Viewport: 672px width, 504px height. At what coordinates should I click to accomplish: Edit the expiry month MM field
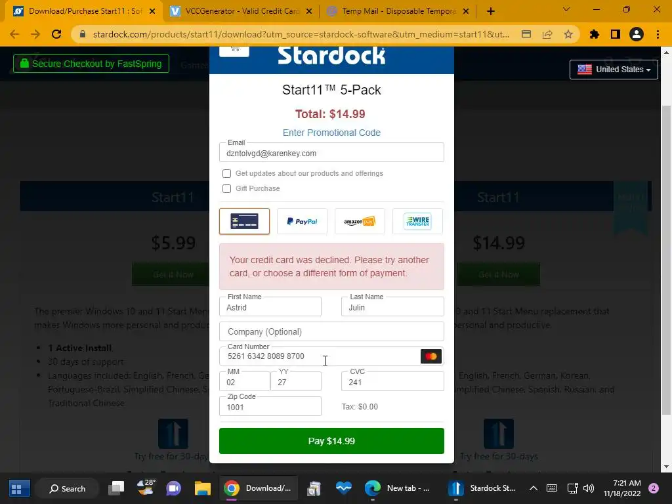244,381
